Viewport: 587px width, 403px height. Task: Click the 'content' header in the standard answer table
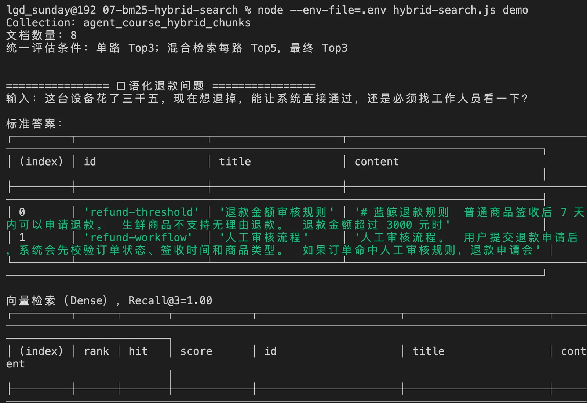coord(376,162)
